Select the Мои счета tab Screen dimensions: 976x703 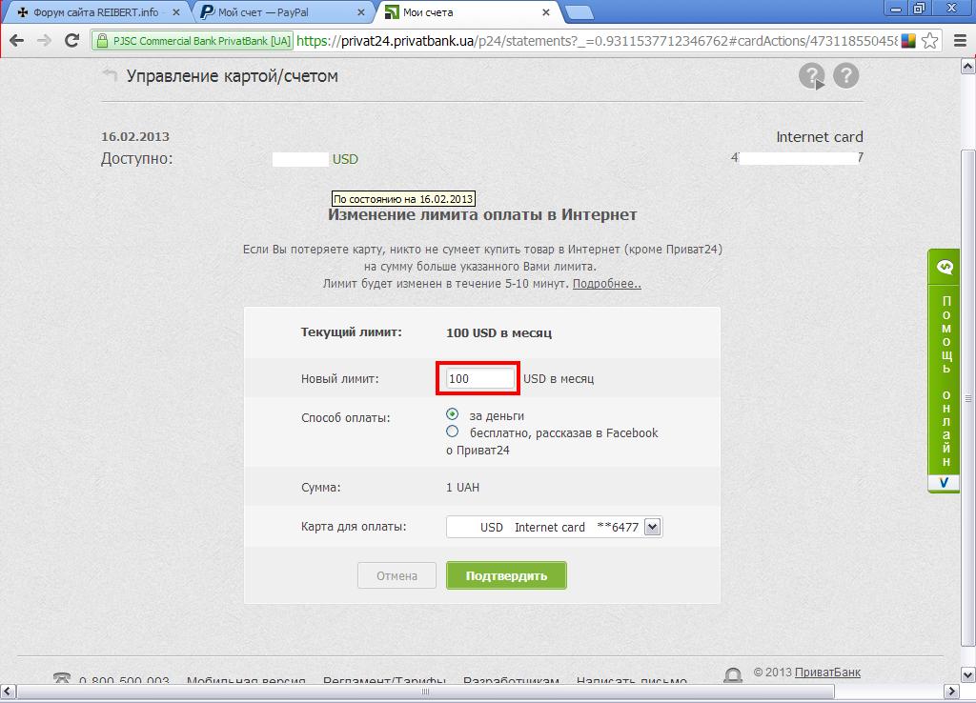[467, 12]
